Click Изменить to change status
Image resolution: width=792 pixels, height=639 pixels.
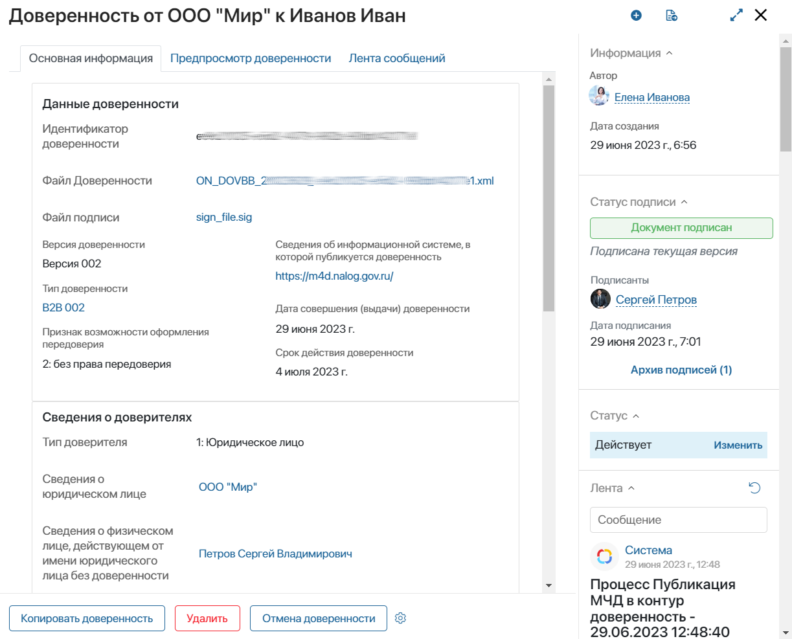click(738, 445)
